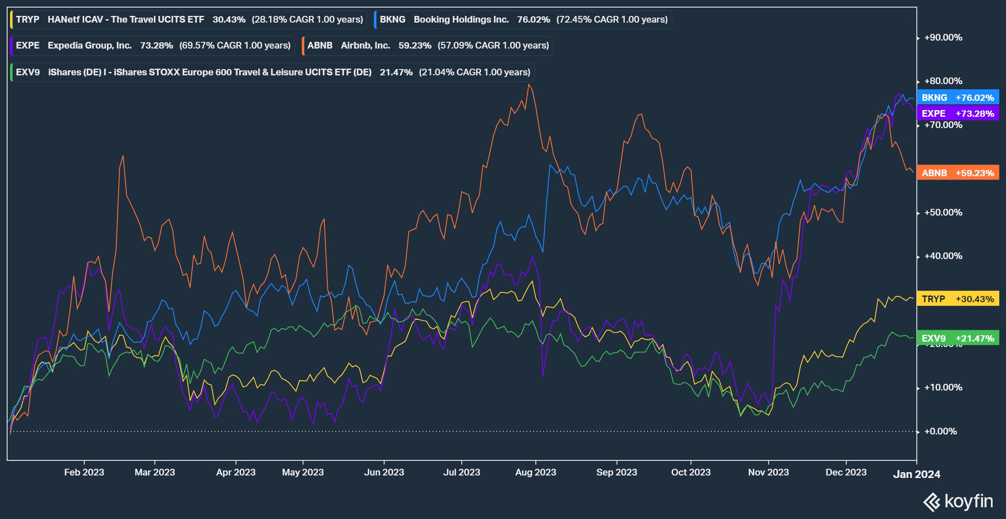The height and width of the screenshot is (519, 1006).
Task: Click the +50.00% y-axis label
Action: click(x=943, y=213)
